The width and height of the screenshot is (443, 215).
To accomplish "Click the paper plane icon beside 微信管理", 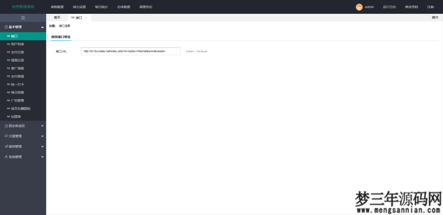I will (6, 146).
